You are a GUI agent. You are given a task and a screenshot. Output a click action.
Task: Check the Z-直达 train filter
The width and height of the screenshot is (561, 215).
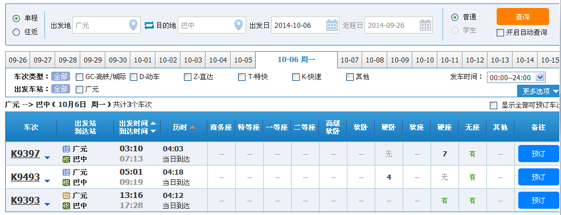point(187,77)
